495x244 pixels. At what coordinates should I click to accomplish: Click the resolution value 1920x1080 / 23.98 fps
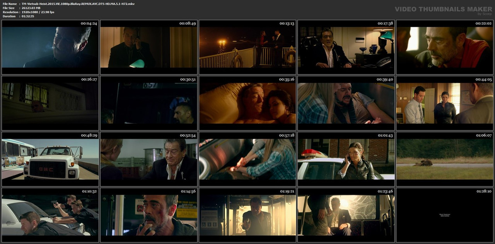(38, 12)
